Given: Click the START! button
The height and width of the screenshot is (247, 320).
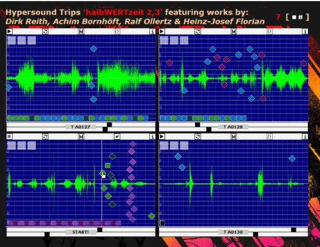Looking at the screenshot, I should (81, 232).
